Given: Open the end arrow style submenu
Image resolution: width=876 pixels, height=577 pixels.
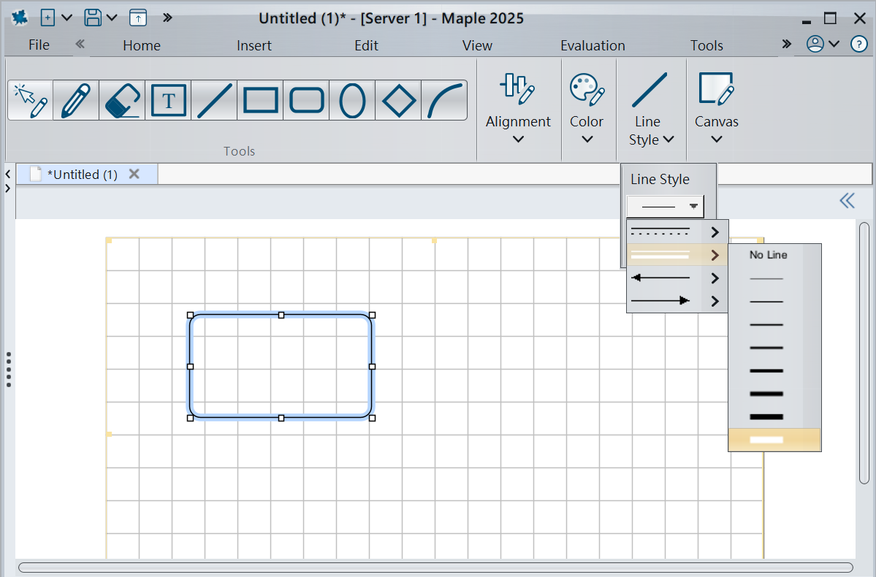Looking at the screenshot, I should (x=677, y=300).
